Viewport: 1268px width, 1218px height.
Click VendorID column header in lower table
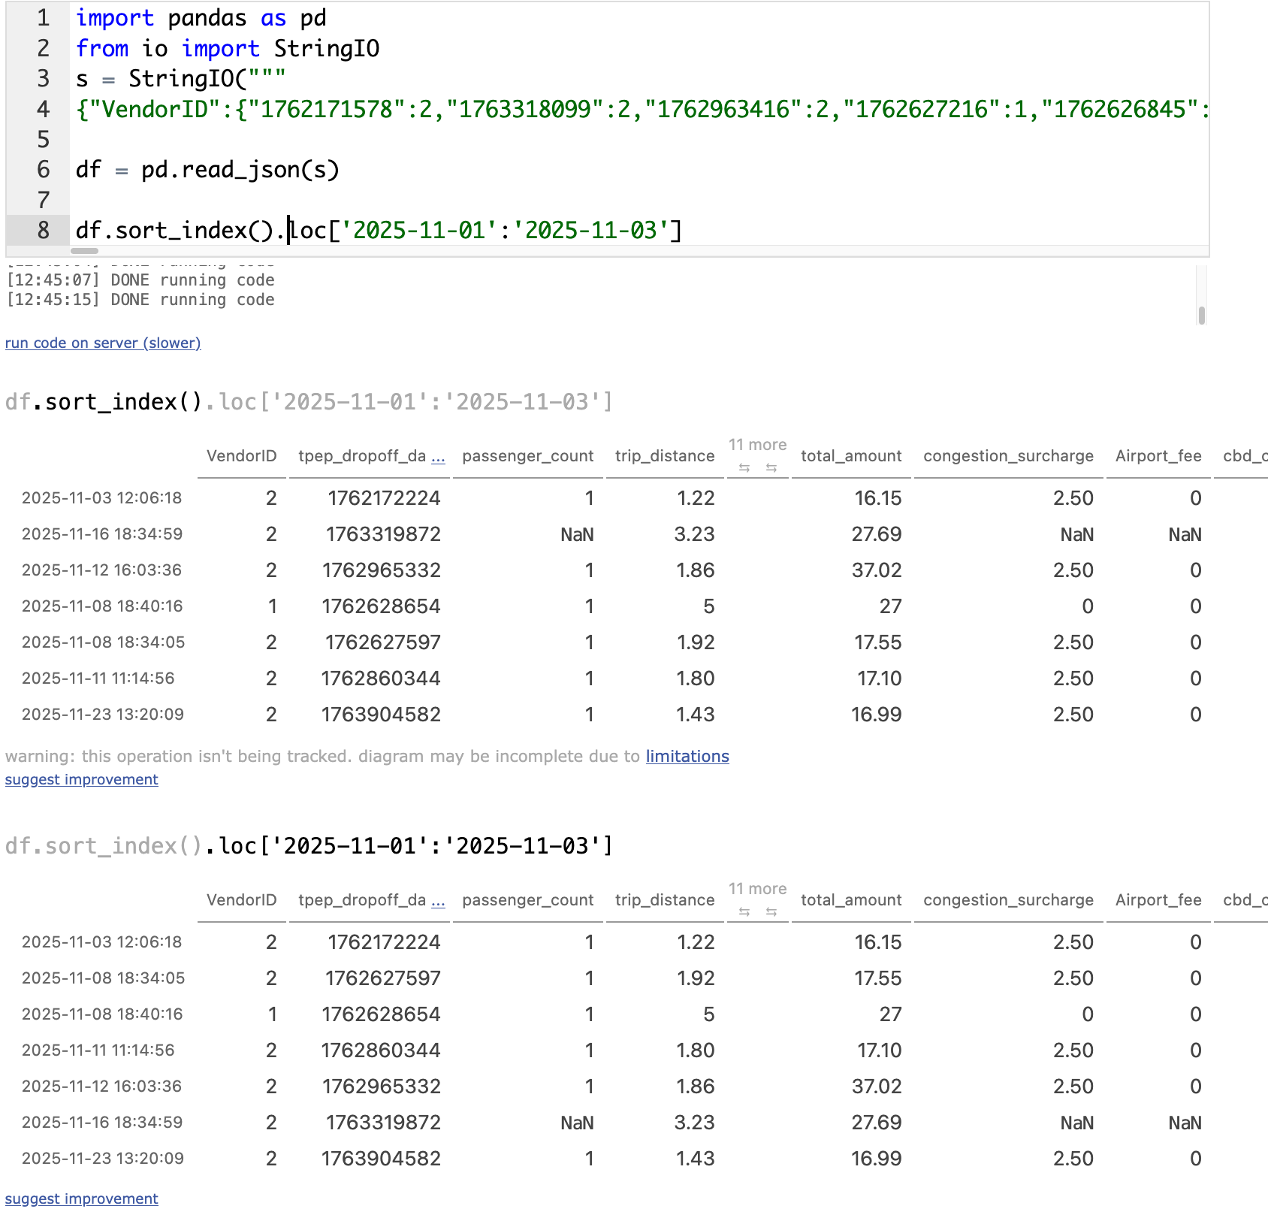coord(242,900)
